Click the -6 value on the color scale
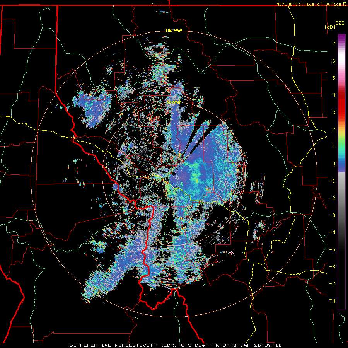348x348 pixels. (332, 267)
